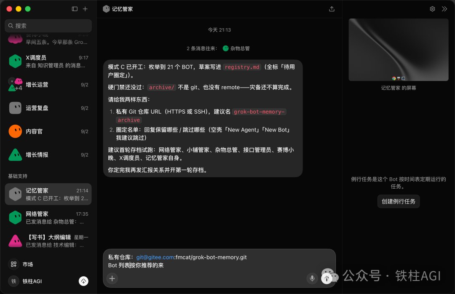
Task: Click the download/update icon beside 铁柱AGI
Action: (x=83, y=281)
